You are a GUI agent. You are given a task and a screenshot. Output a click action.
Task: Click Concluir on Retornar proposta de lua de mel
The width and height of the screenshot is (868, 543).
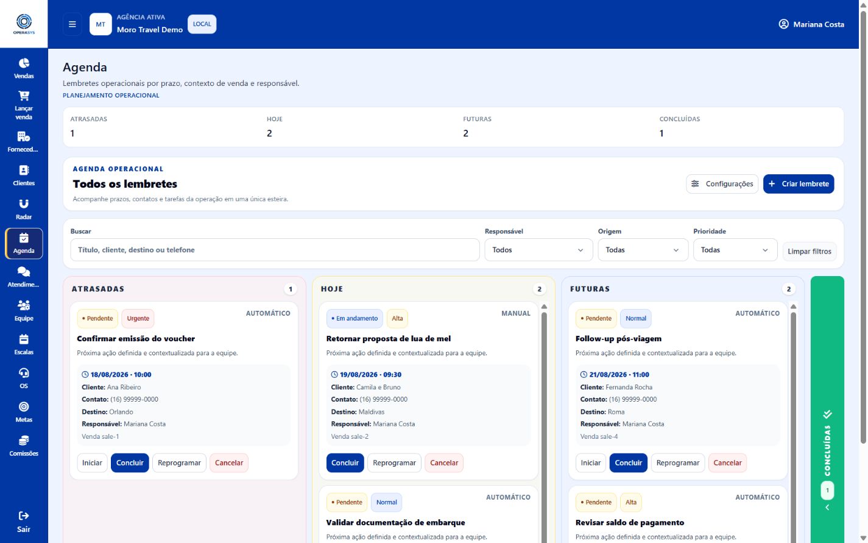click(345, 463)
